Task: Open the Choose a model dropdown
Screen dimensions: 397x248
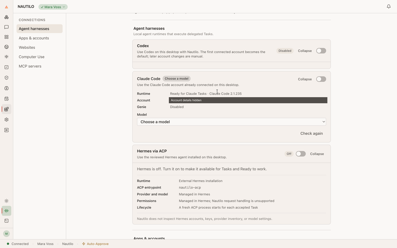Action: [231, 122]
